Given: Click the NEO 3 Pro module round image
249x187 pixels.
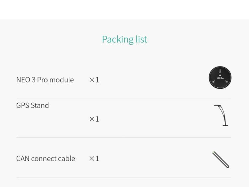Looking at the screenshot, I should pyautogui.click(x=220, y=77).
